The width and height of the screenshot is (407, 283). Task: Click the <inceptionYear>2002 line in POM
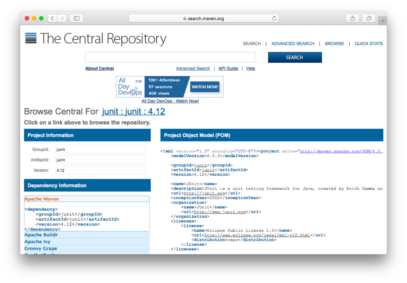coord(216,198)
